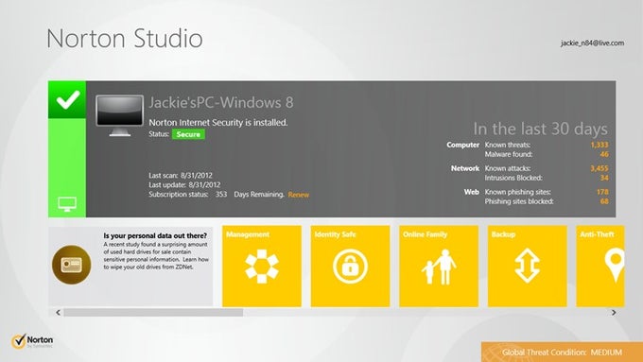Click the scroll left arrow
This screenshot has height=362, width=643.
[x=58, y=313]
